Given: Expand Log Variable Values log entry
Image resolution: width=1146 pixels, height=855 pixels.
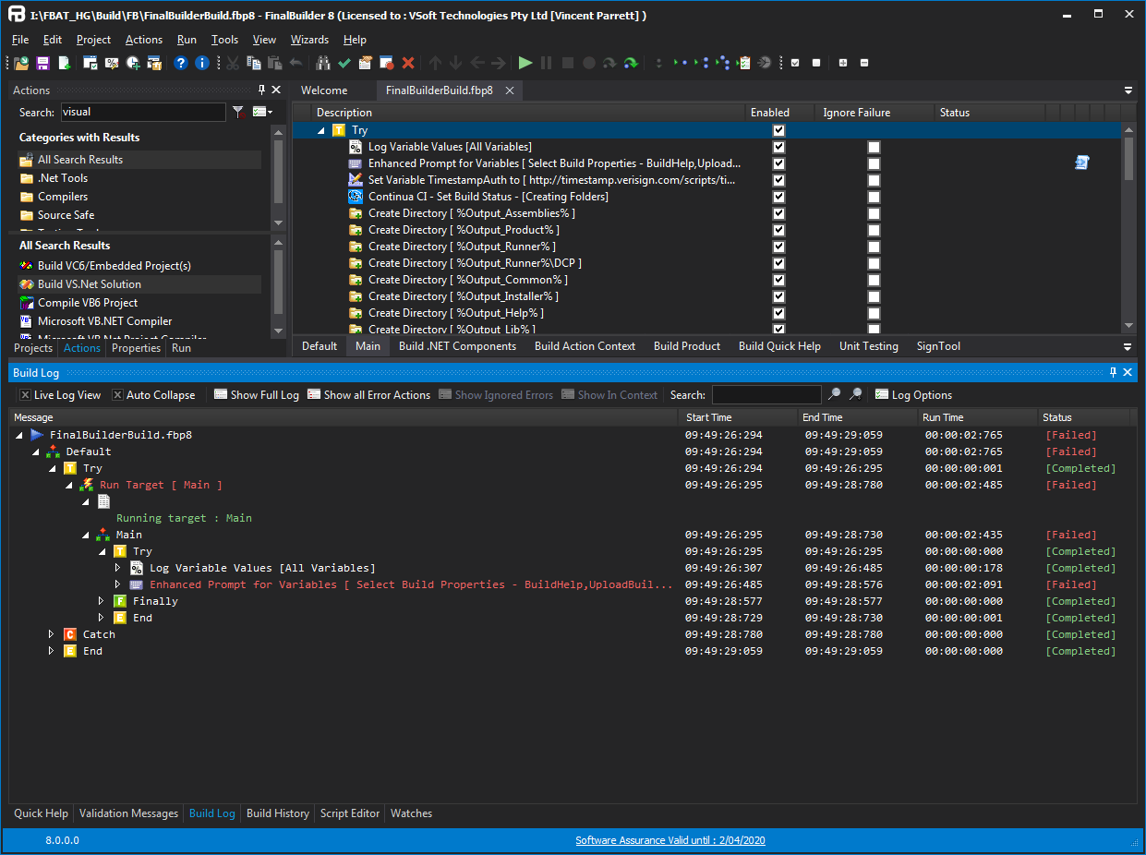Looking at the screenshot, I should 118,568.
